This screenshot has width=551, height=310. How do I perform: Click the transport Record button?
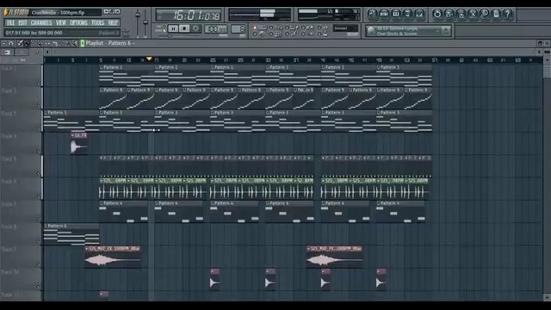point(196,28)
